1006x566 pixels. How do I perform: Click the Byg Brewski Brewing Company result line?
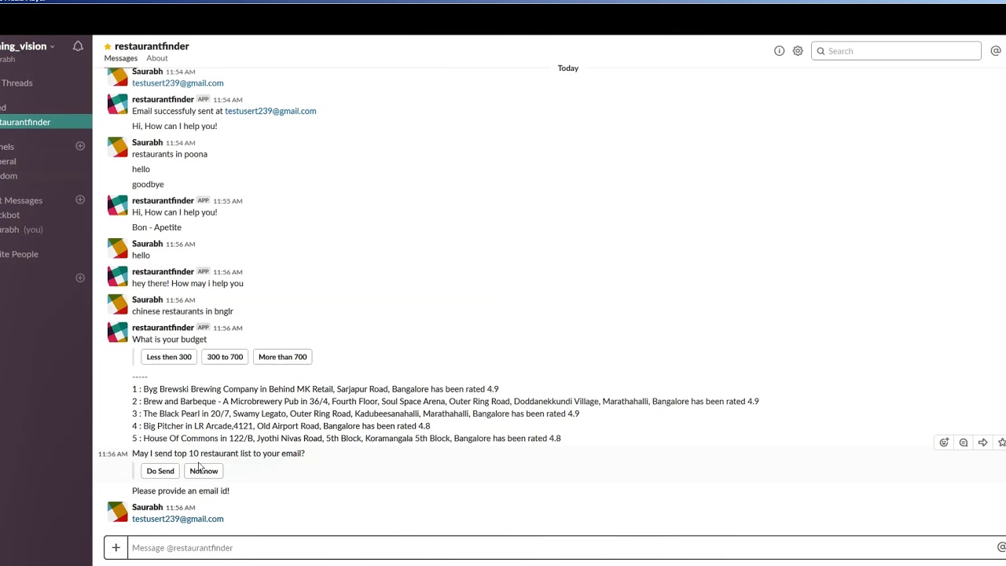(315, 389)
